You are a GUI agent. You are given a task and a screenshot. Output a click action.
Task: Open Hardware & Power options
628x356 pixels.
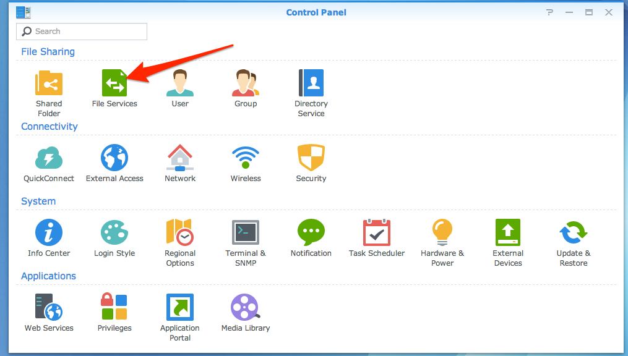442,232
